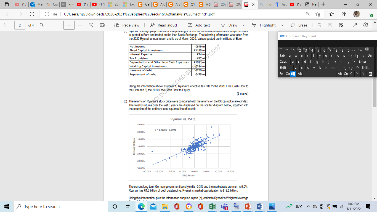Image resolution: width=377 pixels, height=212 pixels.
Task: Toggle right Shift on the On-Screen Keyboard
Action: [365, 68]
